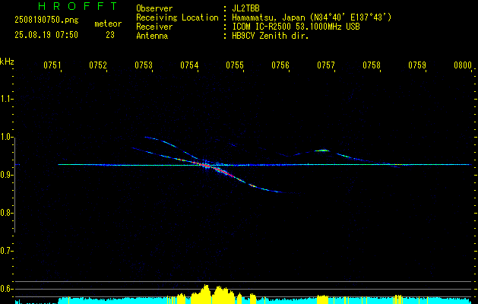Viewport: 478px width, 304px height.
Task: Click the 1.1 kHz axis label
Action: 6,99
